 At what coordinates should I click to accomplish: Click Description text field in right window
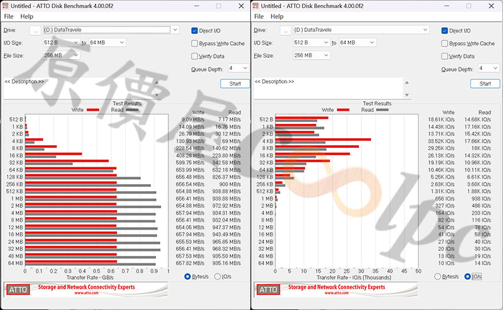tap(328, 88)
